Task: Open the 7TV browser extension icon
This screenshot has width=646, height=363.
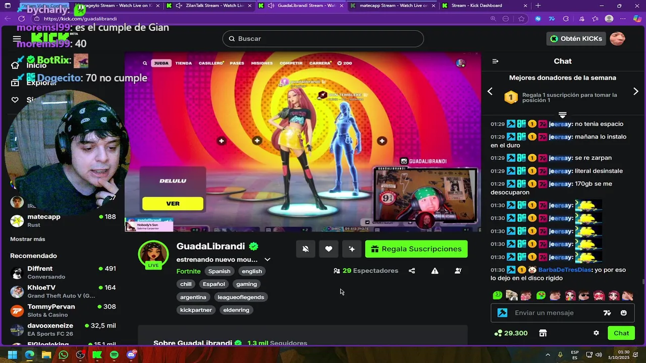Action: pos(552,19)
